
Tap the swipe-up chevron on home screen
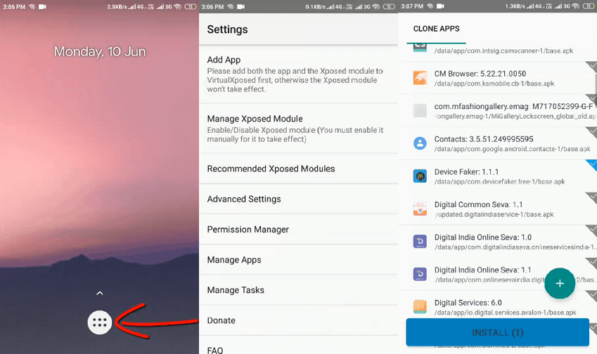click(99, 293)
